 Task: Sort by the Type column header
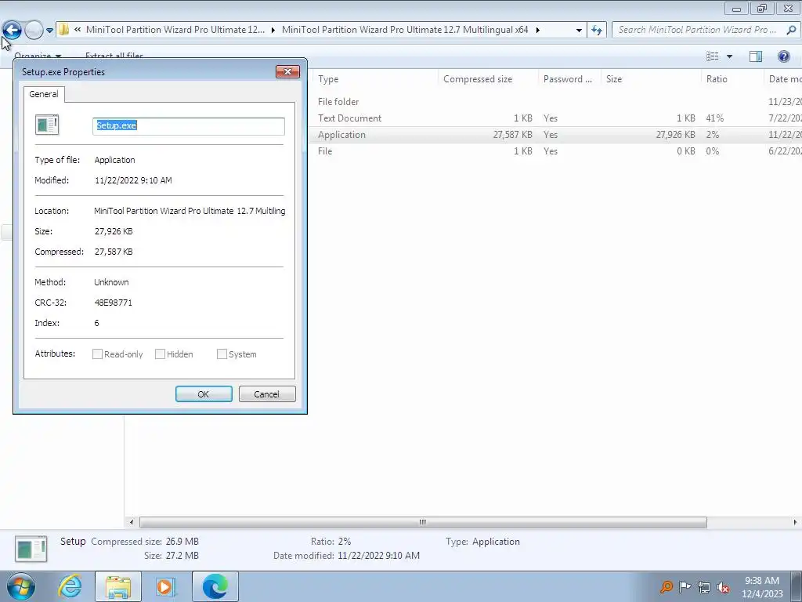(375, 79)
